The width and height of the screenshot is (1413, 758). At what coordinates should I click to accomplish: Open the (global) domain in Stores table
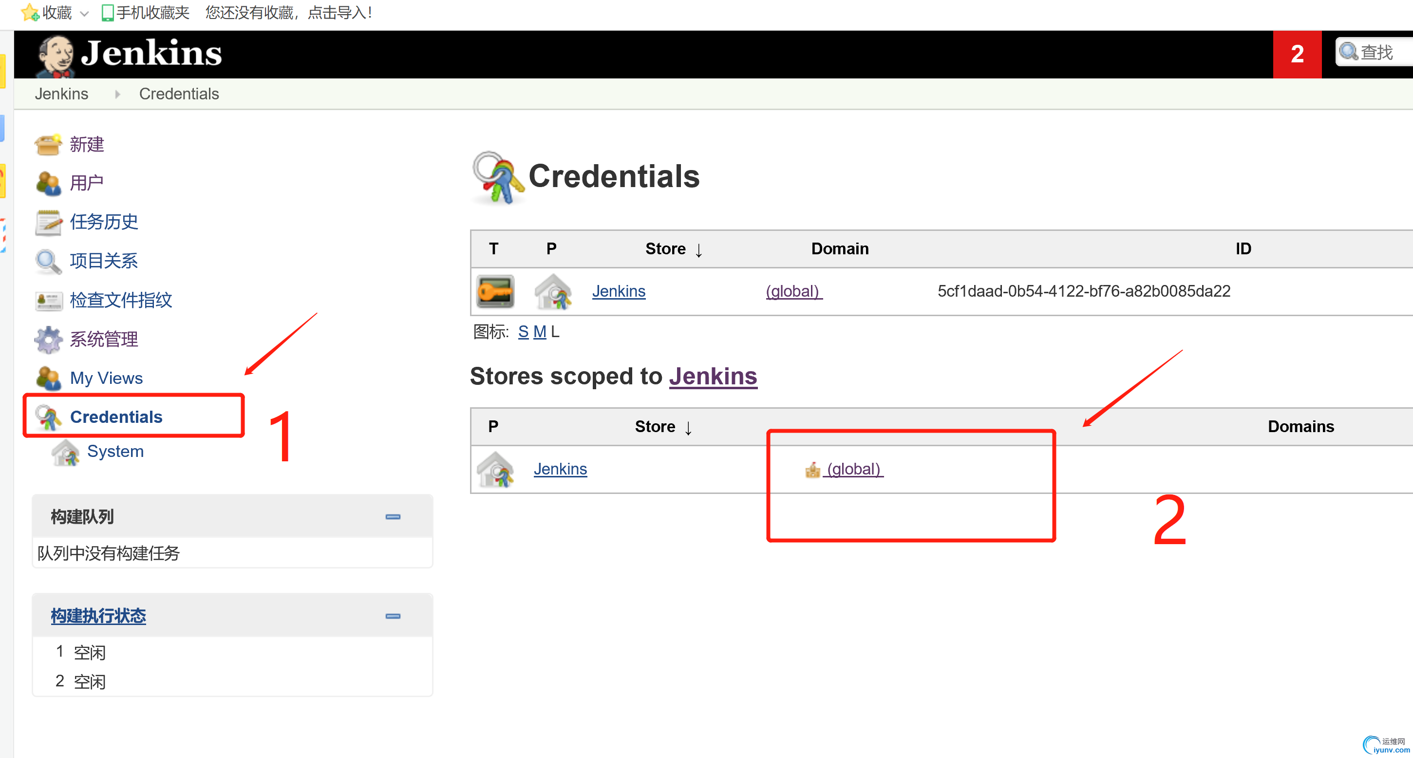coord(853,470)
